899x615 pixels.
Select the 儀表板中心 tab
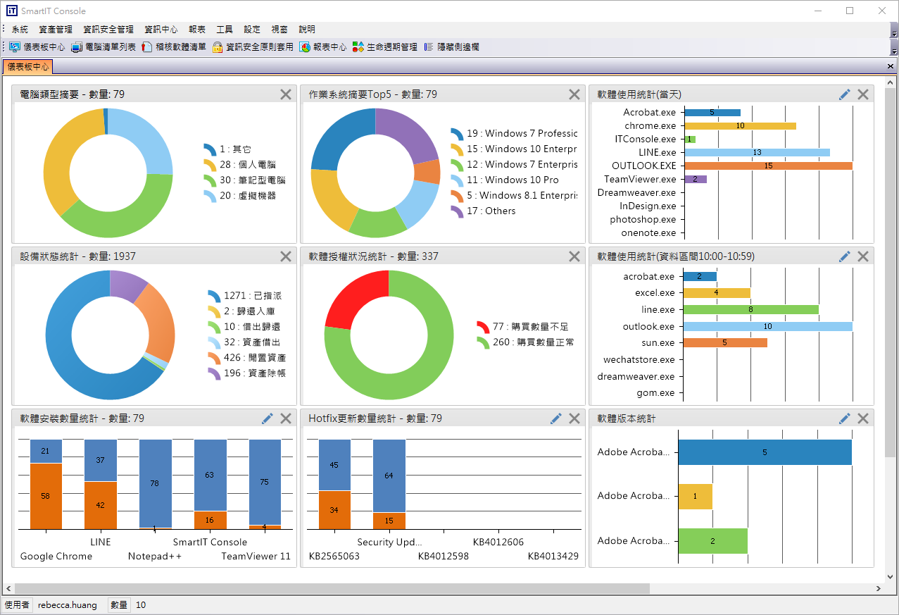pyautogui.click(x=28, y=66)
